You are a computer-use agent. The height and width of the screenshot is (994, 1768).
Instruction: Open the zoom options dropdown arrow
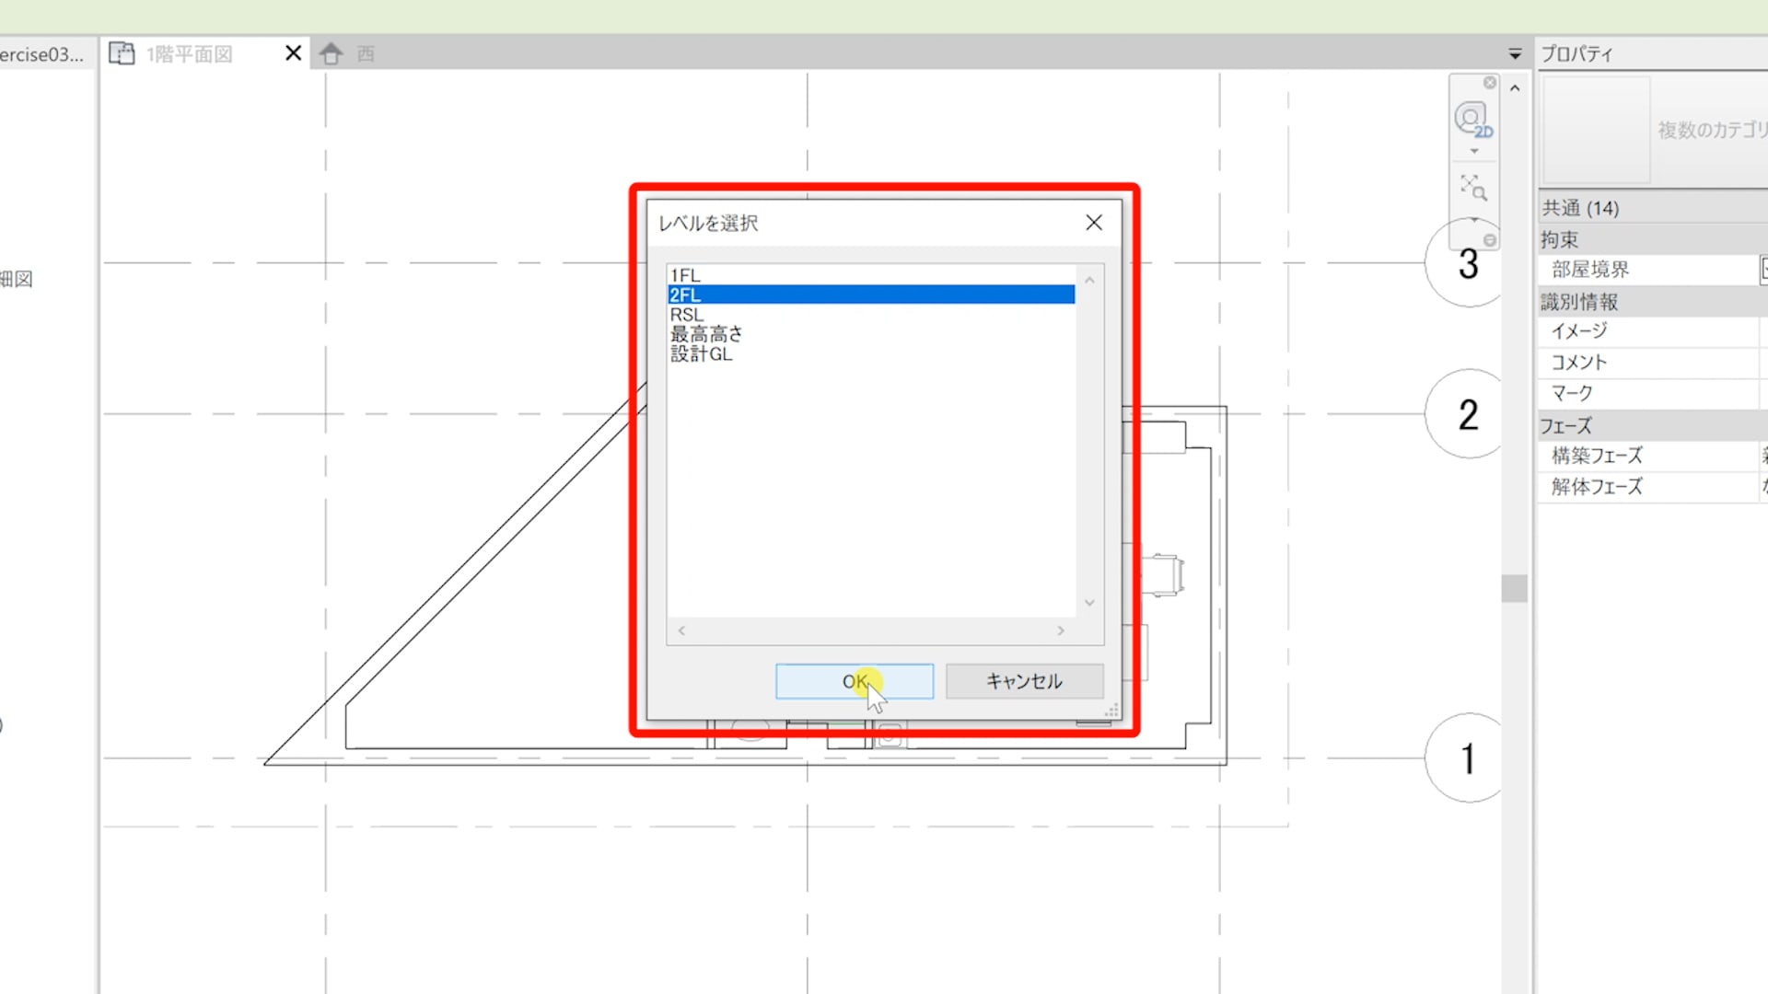[x=1474, y=219]
